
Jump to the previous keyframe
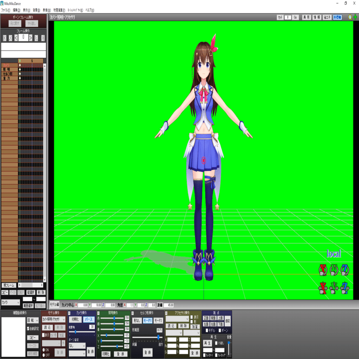pyautogui.click(x=10, y=38)
